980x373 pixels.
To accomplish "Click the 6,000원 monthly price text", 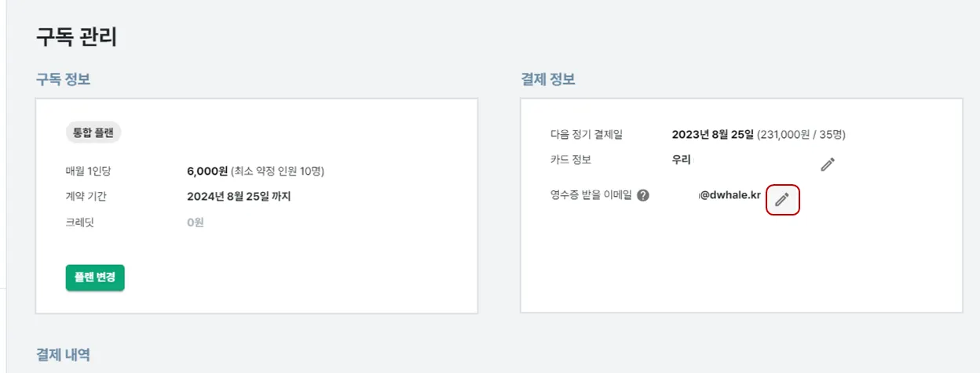I will [x=207, y=171].
